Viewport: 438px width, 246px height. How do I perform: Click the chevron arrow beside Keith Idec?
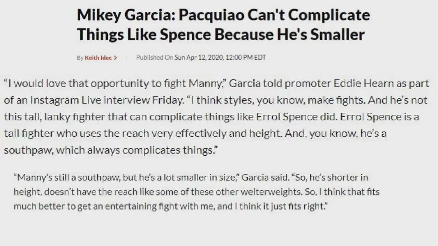116,58
